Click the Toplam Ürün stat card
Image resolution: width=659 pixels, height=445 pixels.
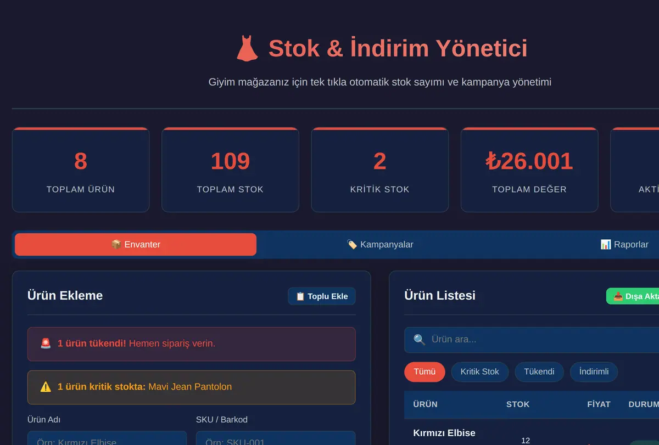tap(81, 170)
